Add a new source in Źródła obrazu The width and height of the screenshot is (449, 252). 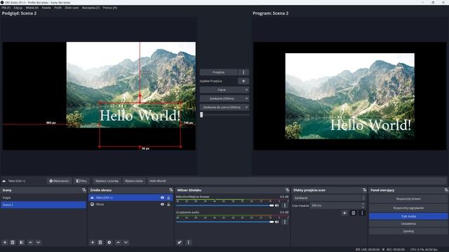tap(93, 242)
